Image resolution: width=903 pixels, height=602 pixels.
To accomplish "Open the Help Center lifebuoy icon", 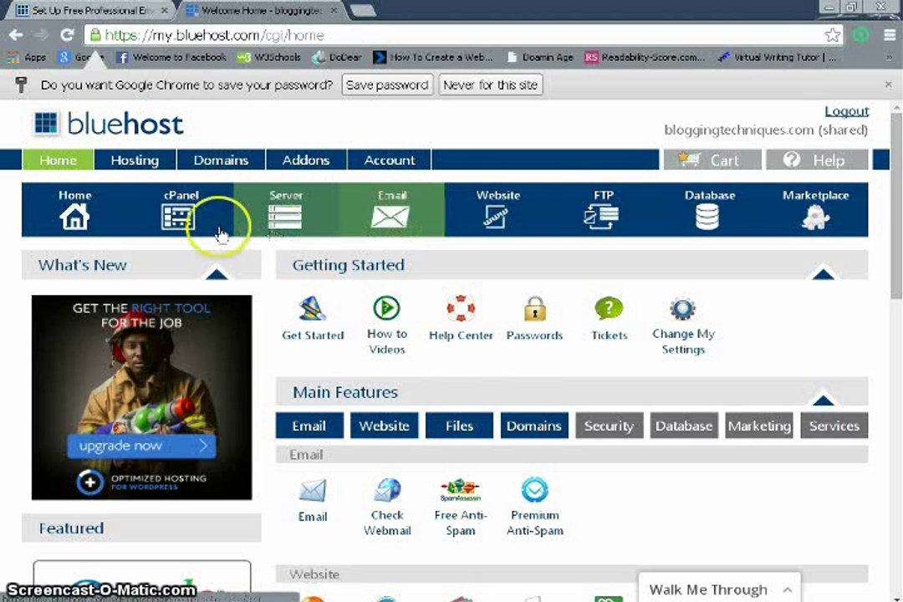I will pos(461,309).
